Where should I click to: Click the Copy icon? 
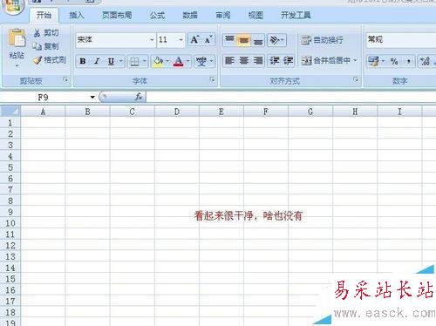[37, 46]
